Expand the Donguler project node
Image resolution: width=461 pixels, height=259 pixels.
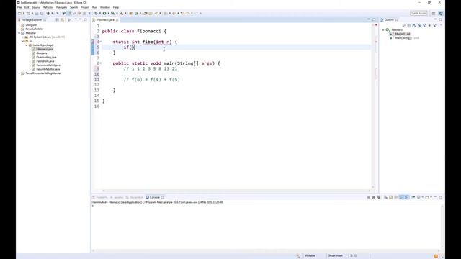click(x=19, y=25)
